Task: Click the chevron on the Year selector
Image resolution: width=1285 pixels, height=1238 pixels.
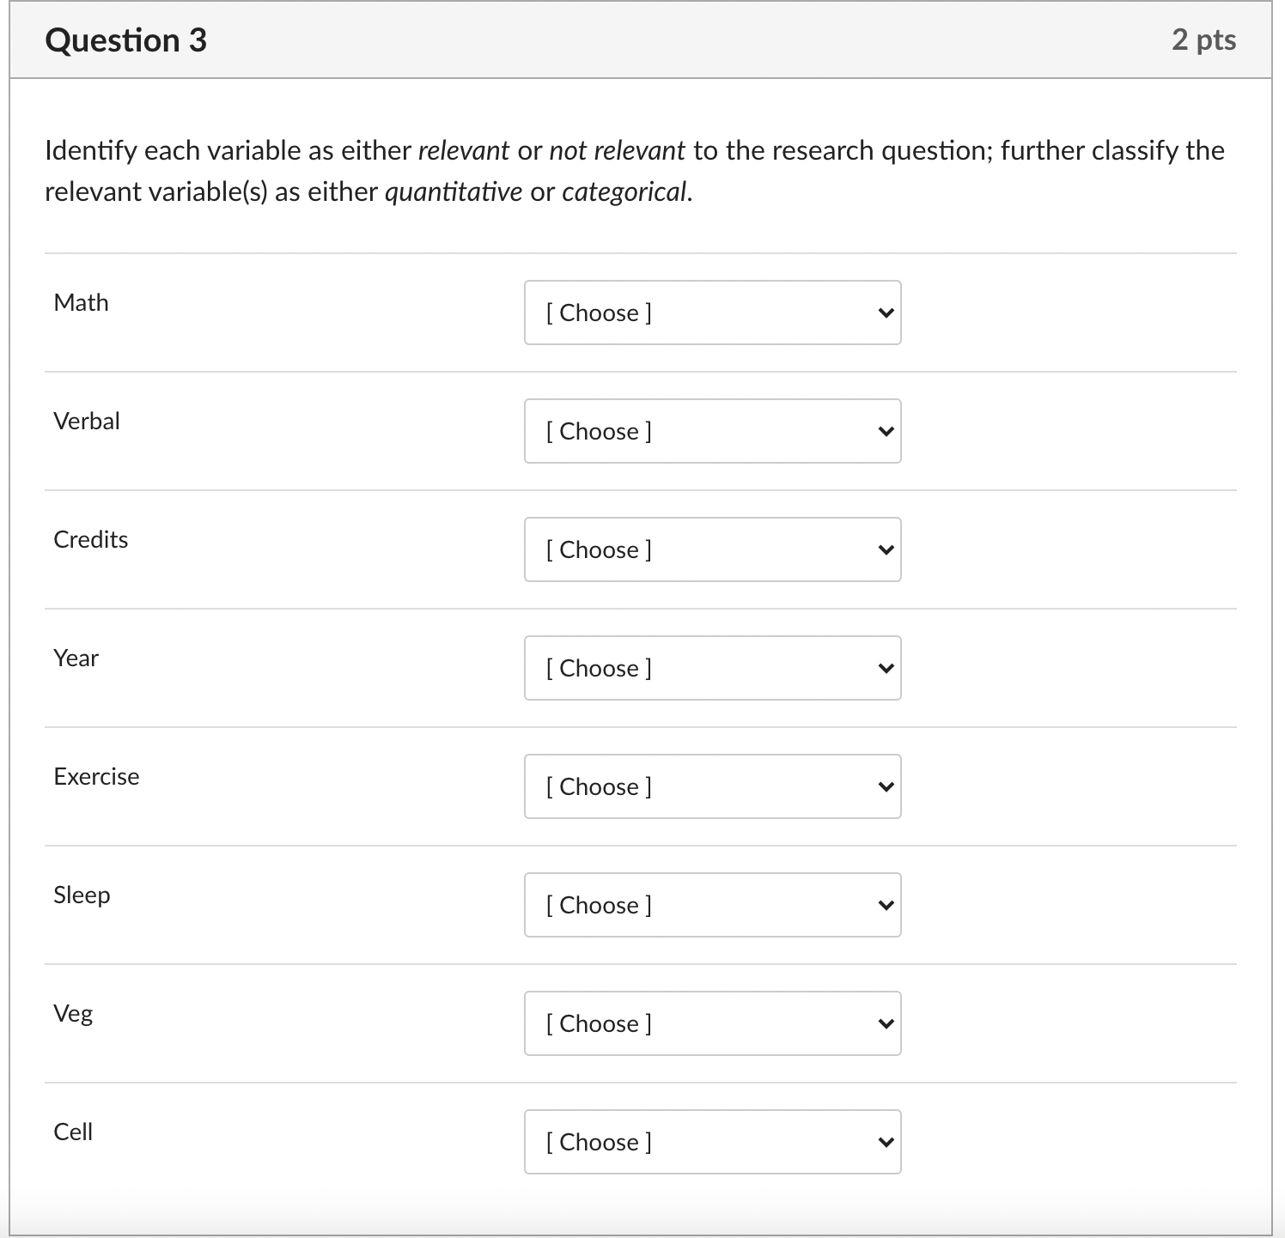Action: (886, 668)
